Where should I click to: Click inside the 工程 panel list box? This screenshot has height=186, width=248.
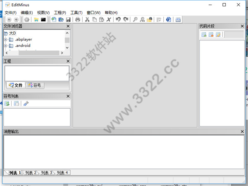[x=37, y=74]
